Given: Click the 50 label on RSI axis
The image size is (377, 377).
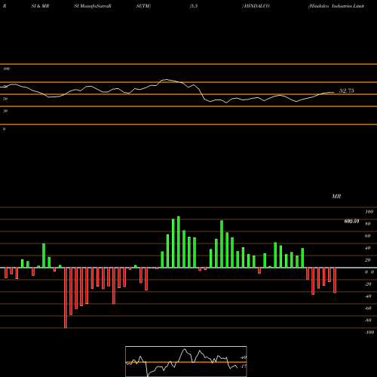Looking at the screenshot, I should [x=5, y=99].
